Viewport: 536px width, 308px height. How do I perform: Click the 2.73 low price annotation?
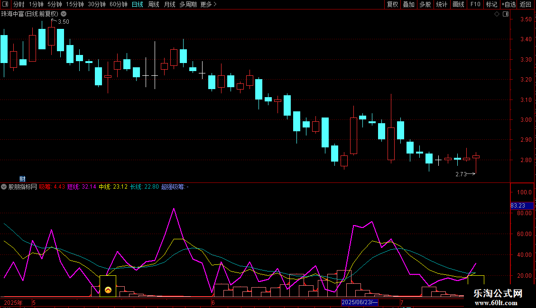[461, 174]
